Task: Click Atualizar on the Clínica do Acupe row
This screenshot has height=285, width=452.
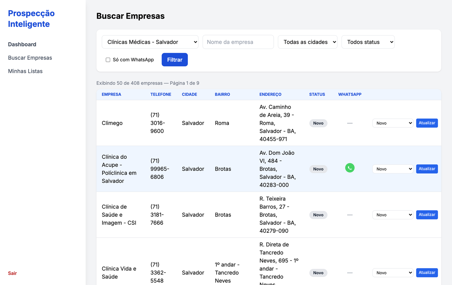Action: coord(427,169)
